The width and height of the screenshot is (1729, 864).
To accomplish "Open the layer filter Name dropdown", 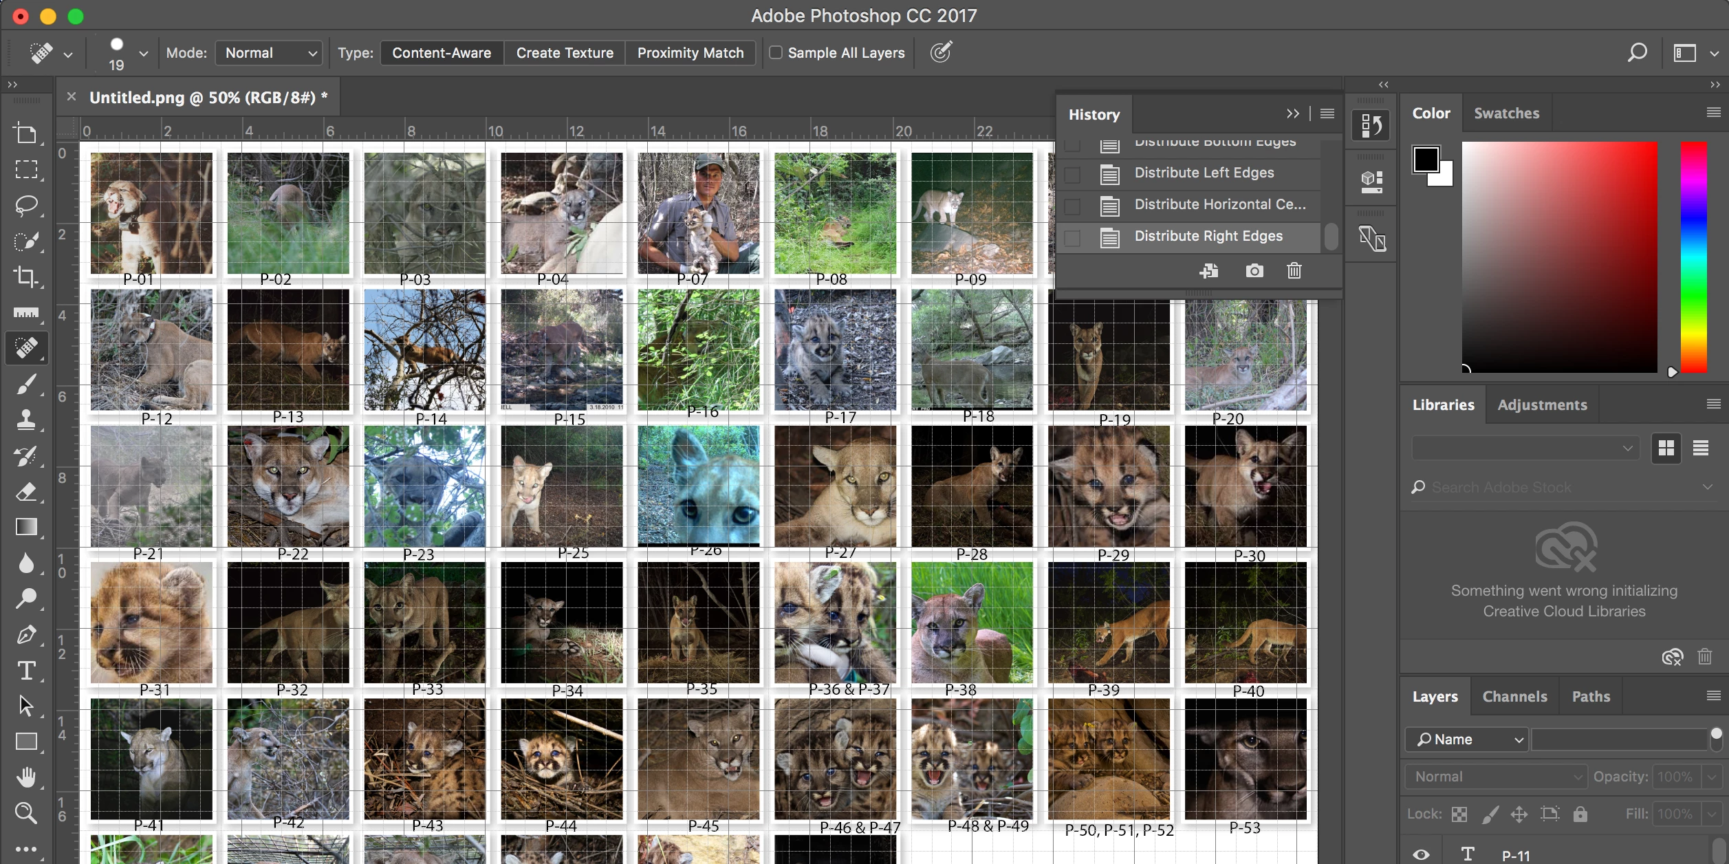I will coord(1466,739).
